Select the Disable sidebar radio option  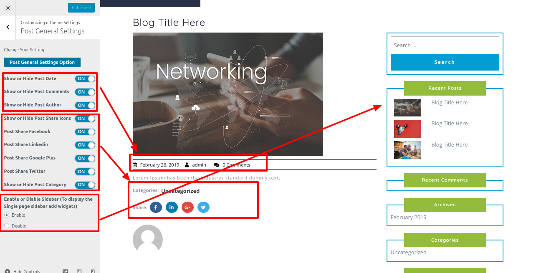click(7, 226)
